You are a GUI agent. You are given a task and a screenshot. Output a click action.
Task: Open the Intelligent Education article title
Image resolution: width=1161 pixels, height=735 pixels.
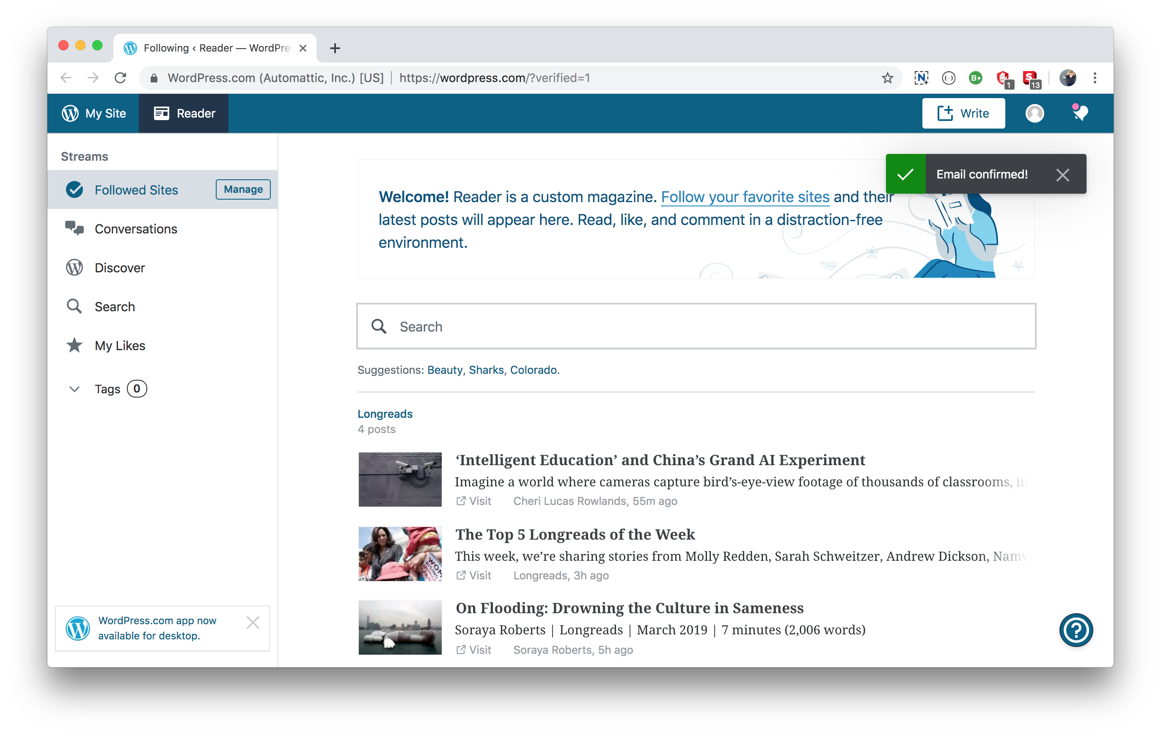click(660, 460)
